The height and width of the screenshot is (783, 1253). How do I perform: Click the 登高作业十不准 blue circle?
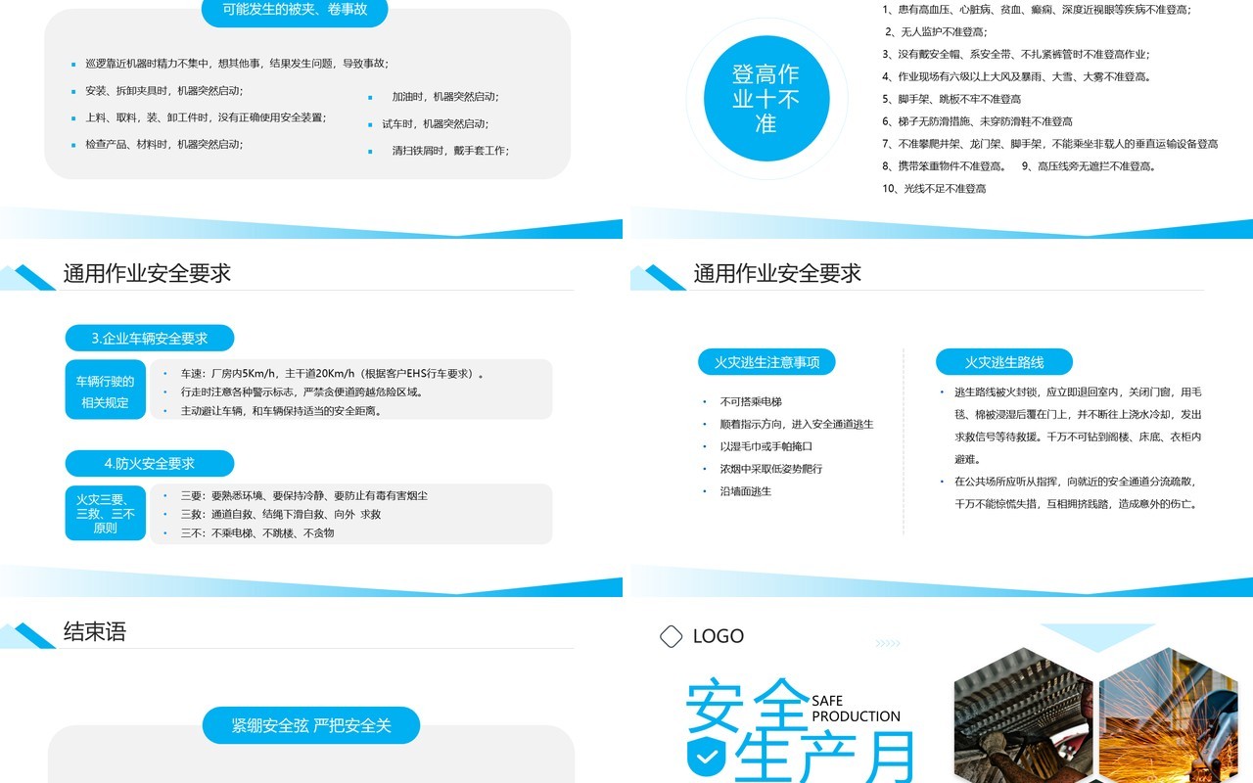pyautogui.click(x=766, y=99)
